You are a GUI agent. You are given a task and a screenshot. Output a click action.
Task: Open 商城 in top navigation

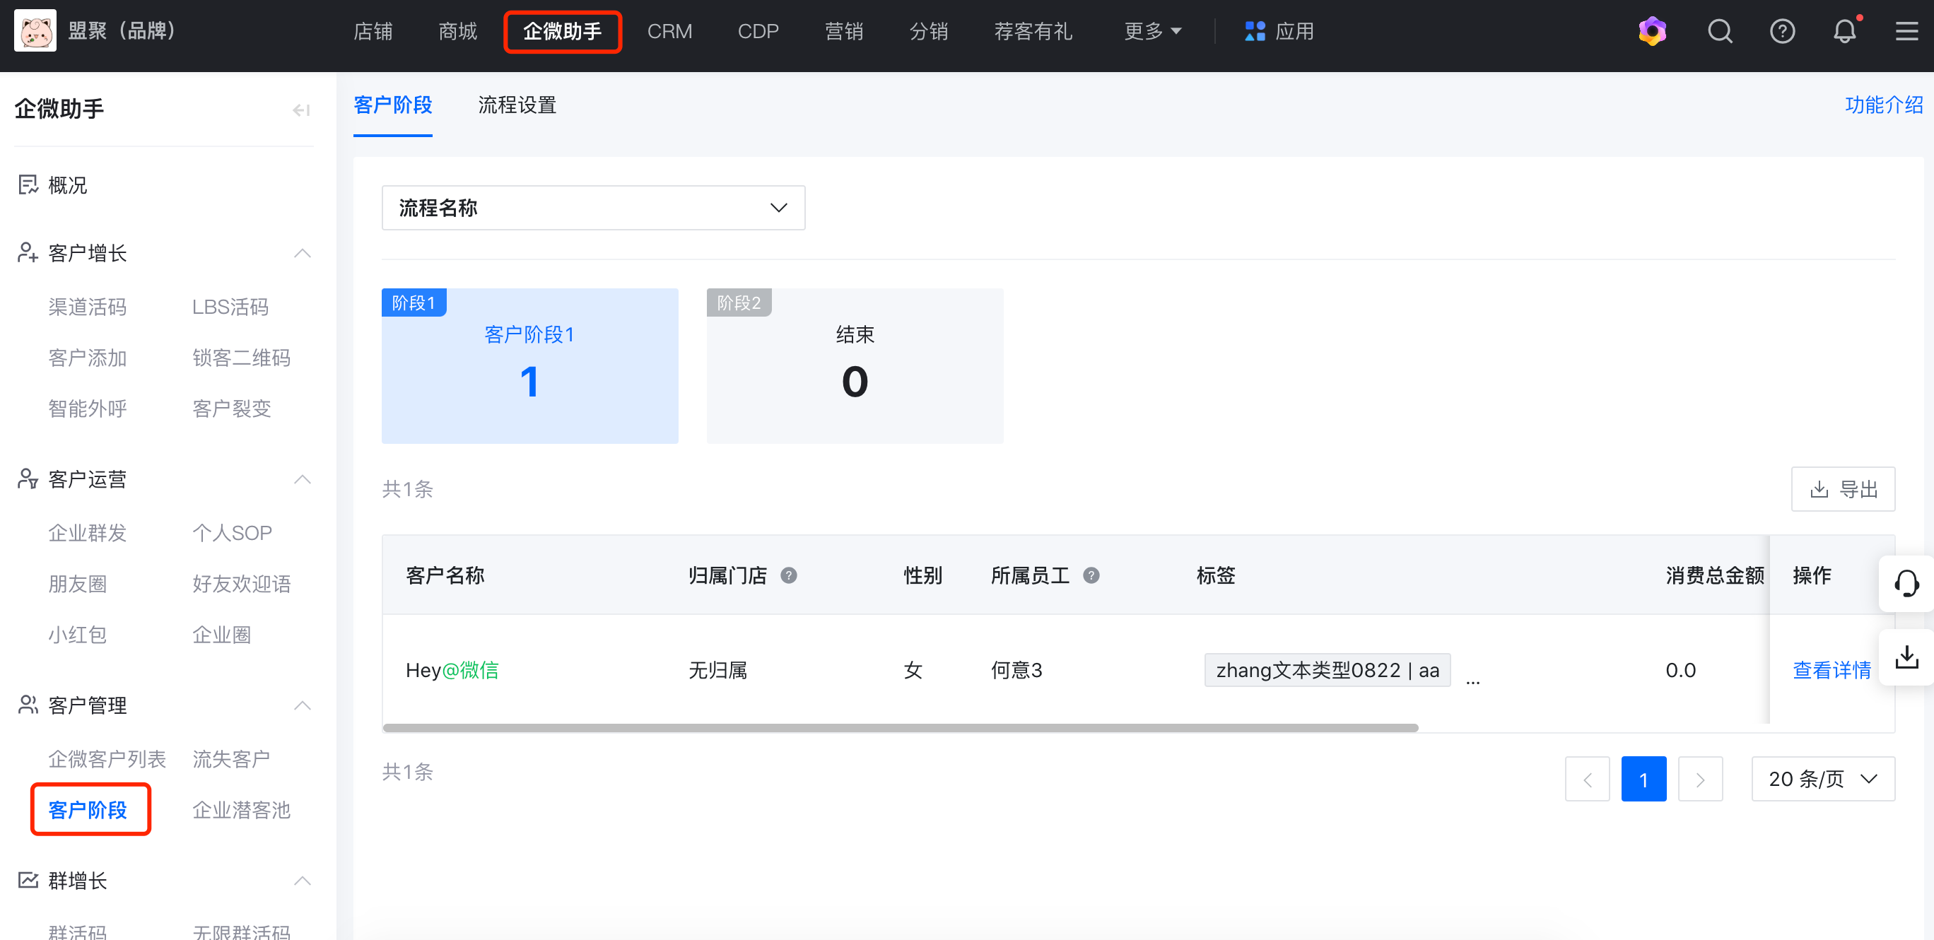click(x=458, y=31)
